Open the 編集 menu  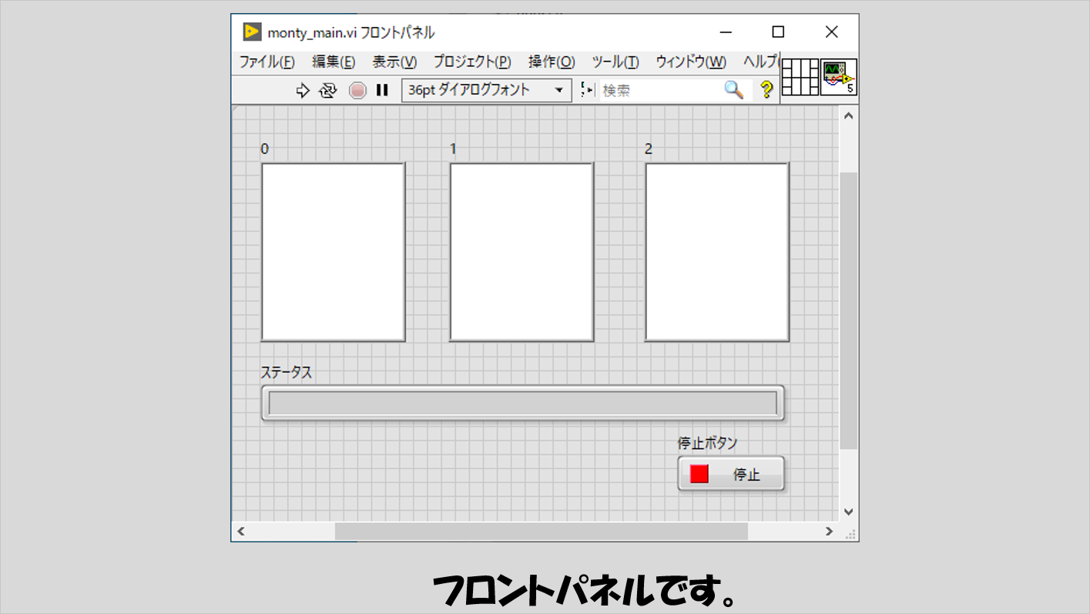pos(333,62)
